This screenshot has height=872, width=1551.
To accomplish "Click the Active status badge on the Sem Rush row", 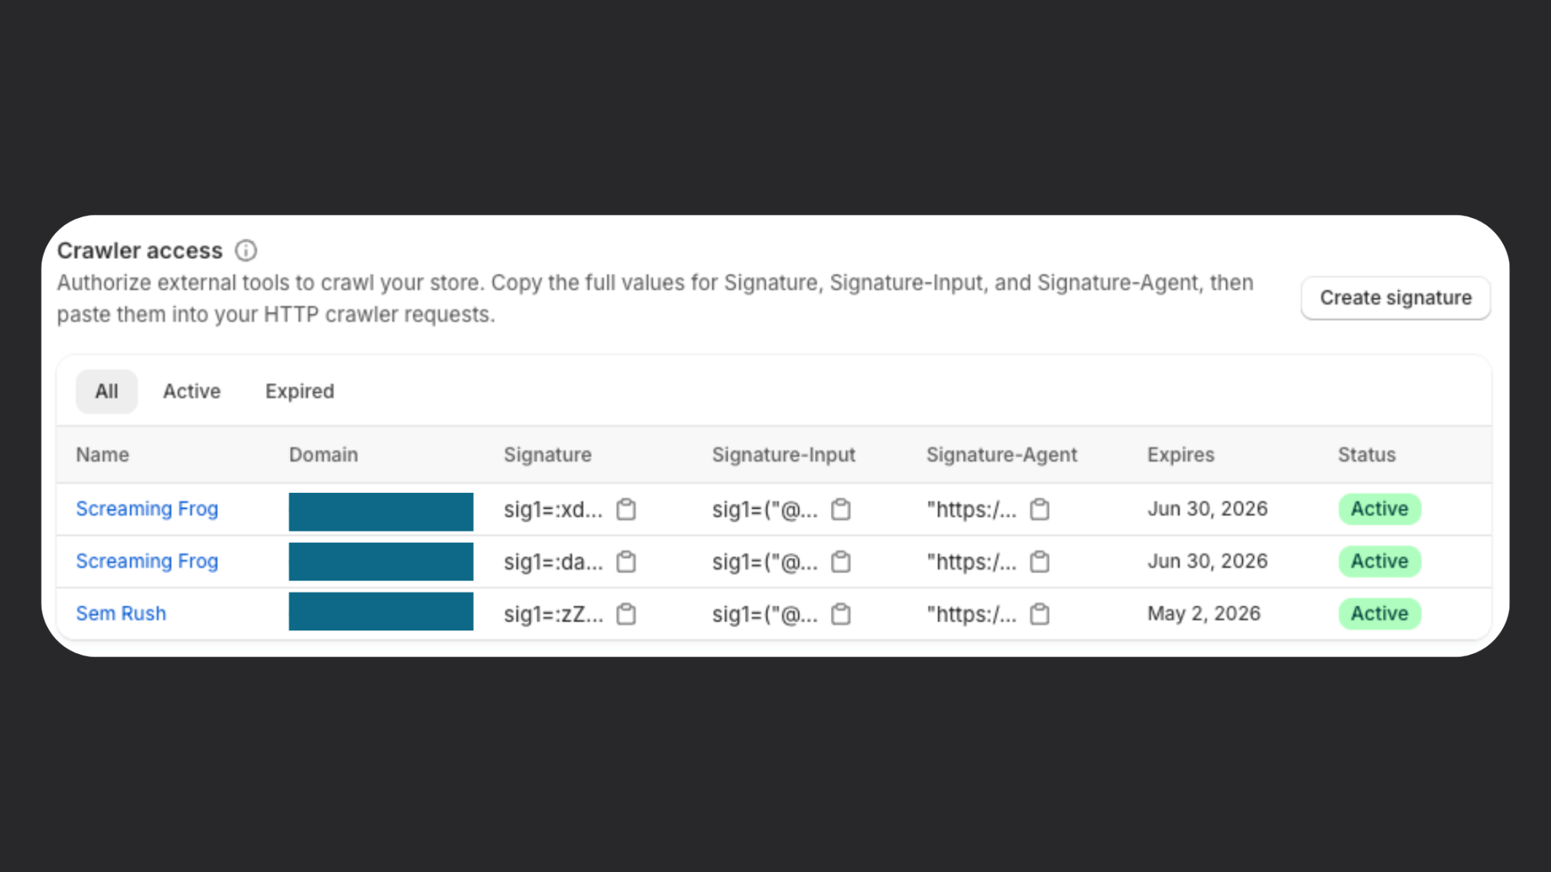I will click(1378, 613).
